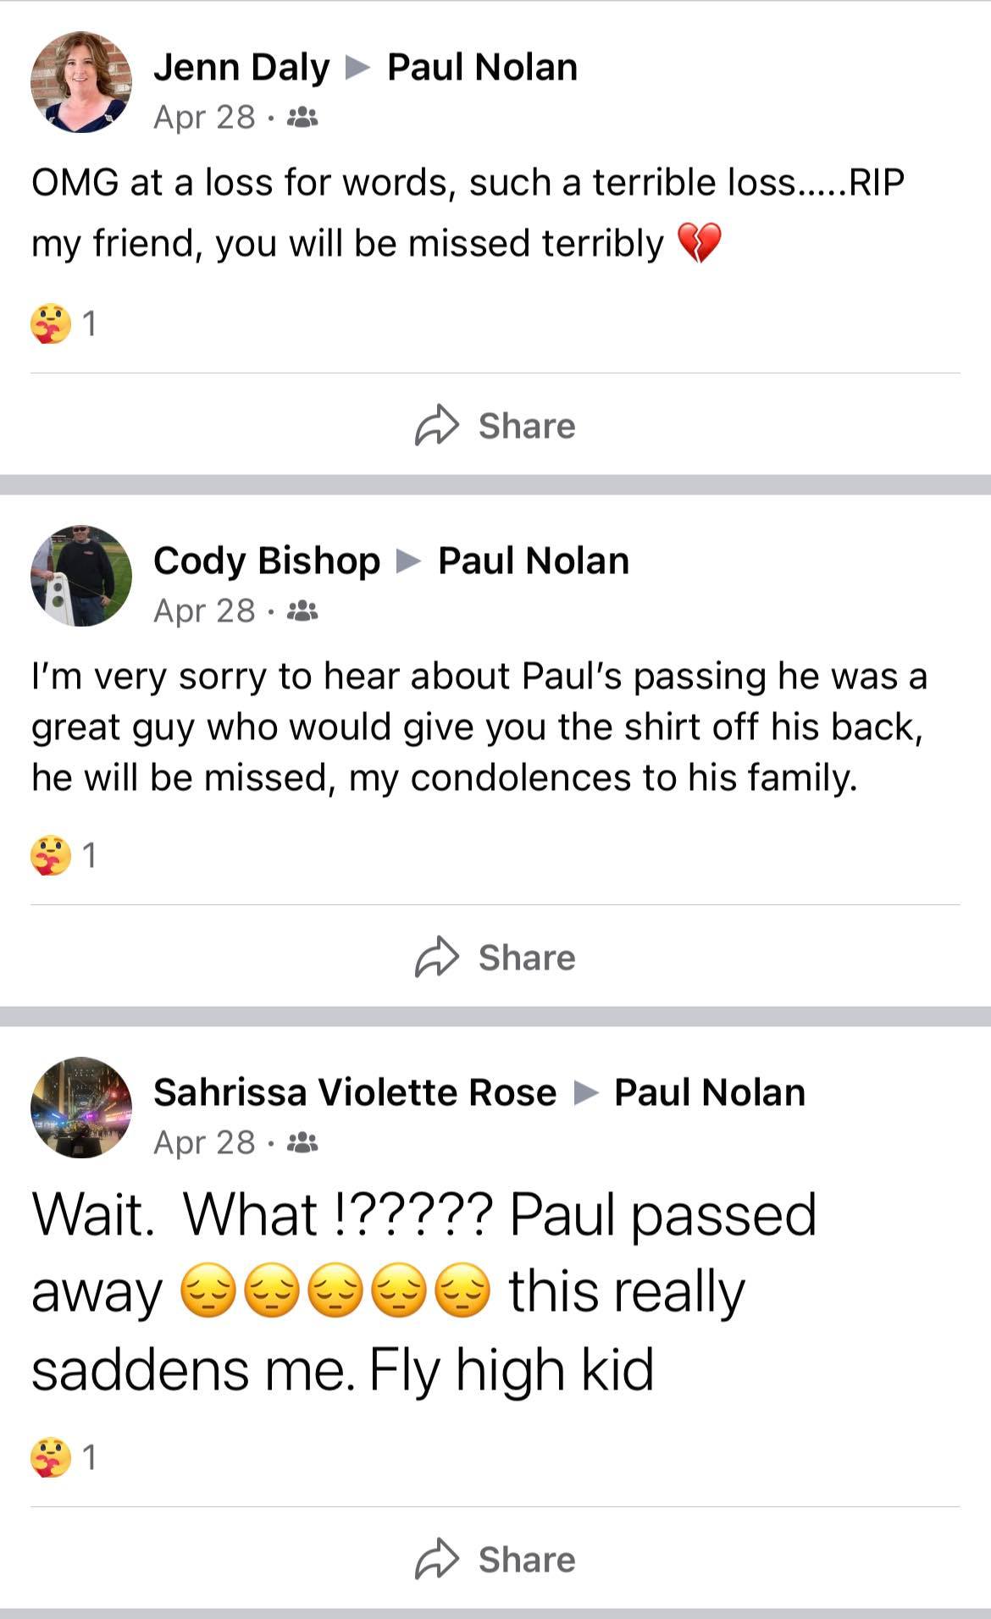Open Cody Bishop's profile picture
Screen dimensions: 991x1619
[81, 576]
